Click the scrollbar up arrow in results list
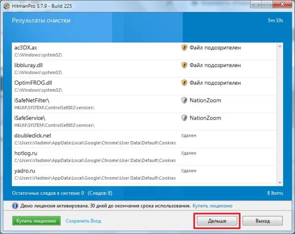Screen dimensions: 295x234 (x=280, y=46)
